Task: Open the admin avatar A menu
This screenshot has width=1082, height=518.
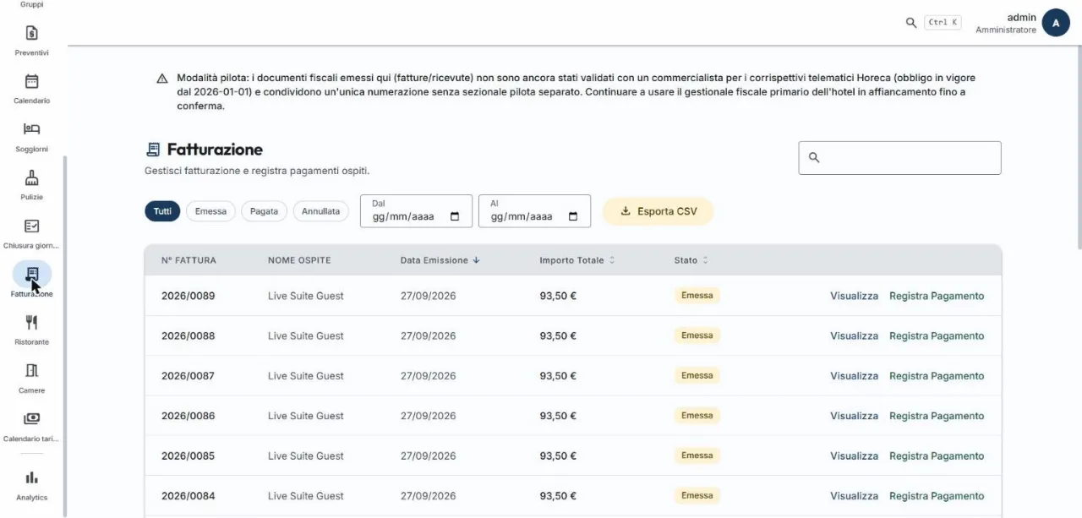Action: point(1056,23)
